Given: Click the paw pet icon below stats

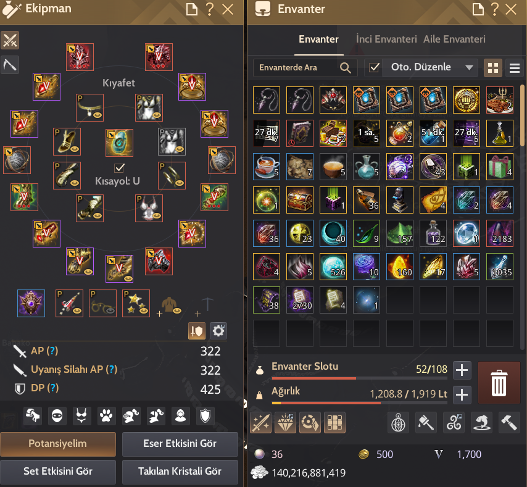Looking at the screenshot, I should pyautogui.click(x=106, y=416).
